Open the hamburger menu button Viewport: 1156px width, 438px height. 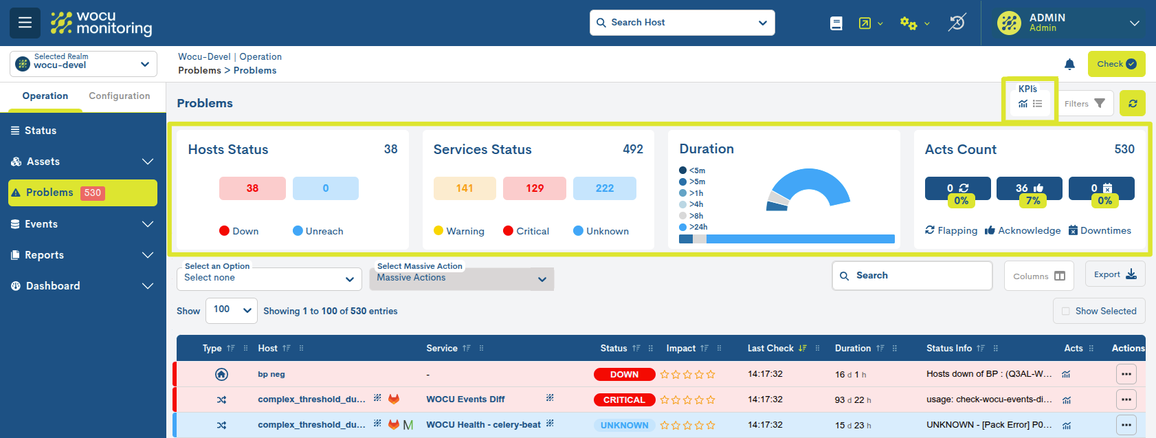pyautogui.click(x=25, y=23)
